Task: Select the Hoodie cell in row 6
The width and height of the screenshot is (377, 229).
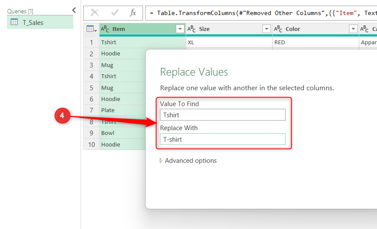Action: (123, 99)
